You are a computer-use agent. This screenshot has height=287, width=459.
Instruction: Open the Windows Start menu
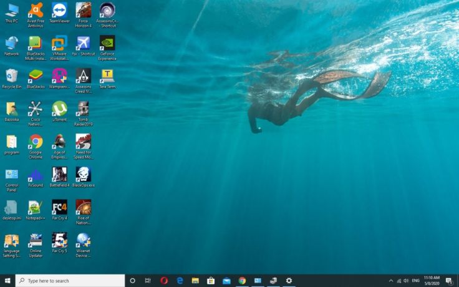click(x=7, y=281)
